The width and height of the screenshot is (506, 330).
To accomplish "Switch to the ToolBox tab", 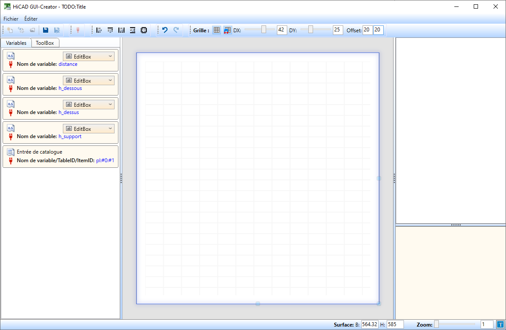I will pos(45,43).
